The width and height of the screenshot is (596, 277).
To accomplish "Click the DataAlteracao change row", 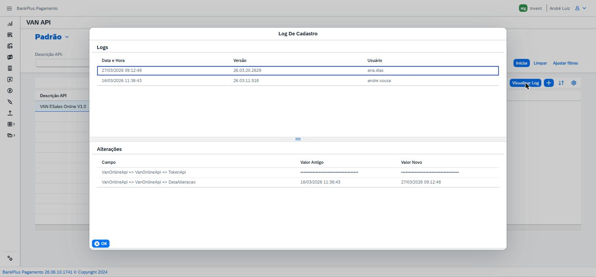I will (x=298, y=182).
